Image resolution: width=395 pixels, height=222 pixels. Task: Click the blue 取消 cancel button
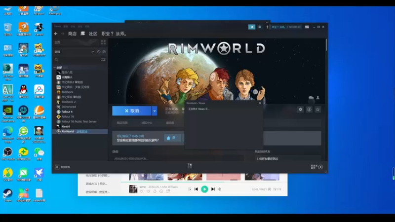132,111
